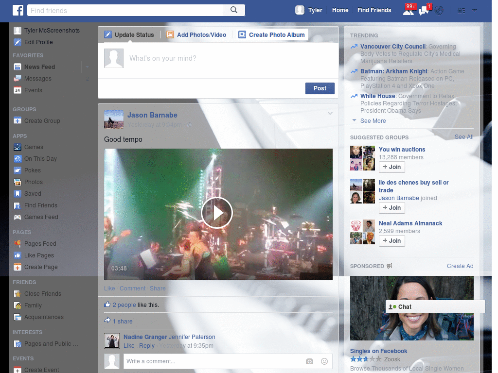The height and width of the screenshot is (373, 498).
Task: Open privacy shortcuts icon
Action: point(461,11)
